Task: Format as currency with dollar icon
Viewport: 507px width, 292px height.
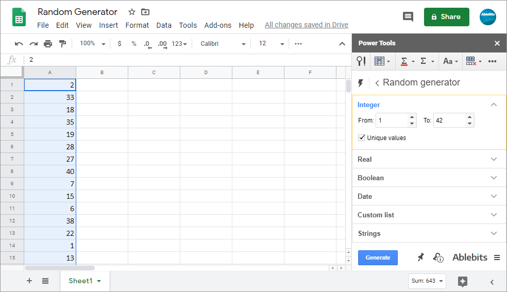Action: click(x=120, y=44)
